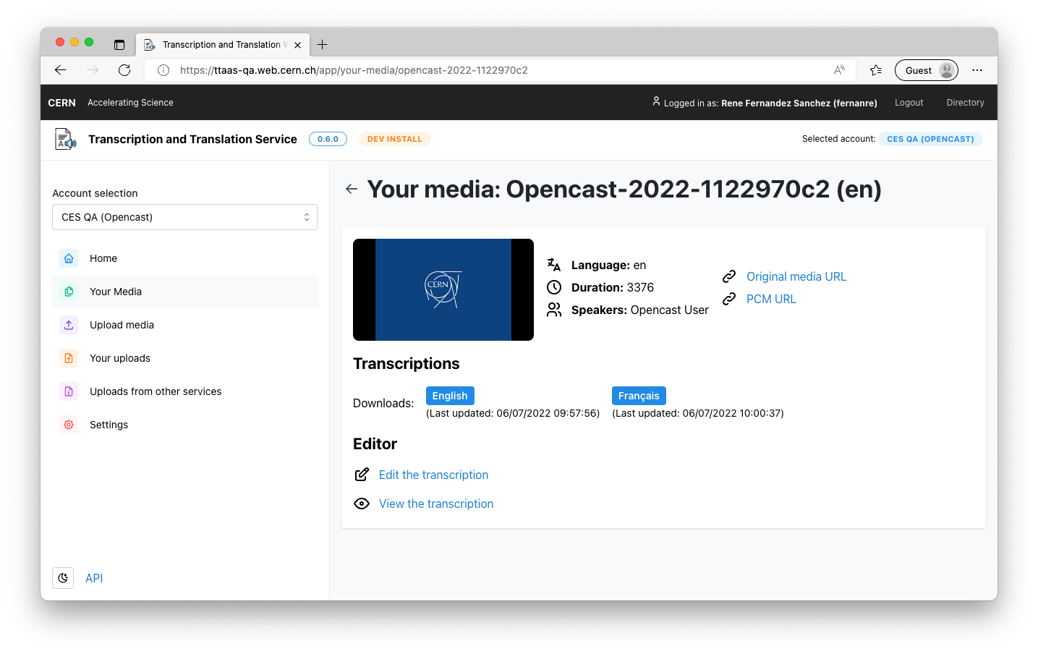1038x654 pixels.
Task: Click the back arrow beside Your media title
Action: [x=352, y=189]
